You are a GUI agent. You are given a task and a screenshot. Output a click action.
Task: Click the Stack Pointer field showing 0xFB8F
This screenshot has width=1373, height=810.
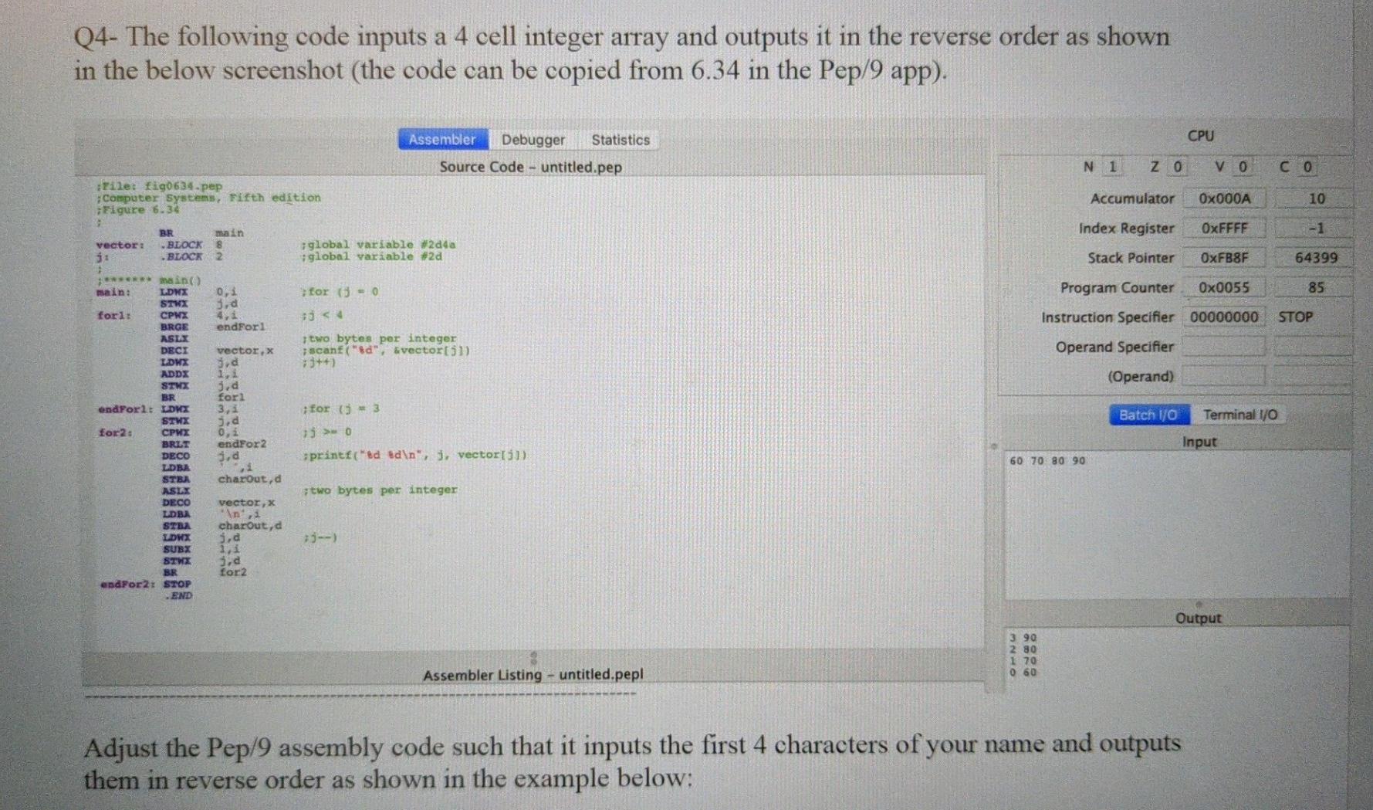[x=1224, y=258]
